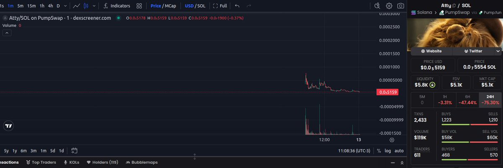
Task: Toggle percentage scale (%)
Action: coord(379,151)
